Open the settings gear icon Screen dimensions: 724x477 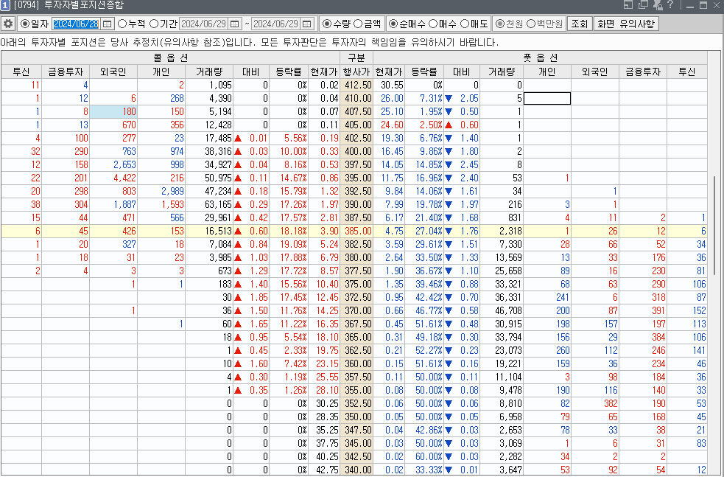pos(8,24)
